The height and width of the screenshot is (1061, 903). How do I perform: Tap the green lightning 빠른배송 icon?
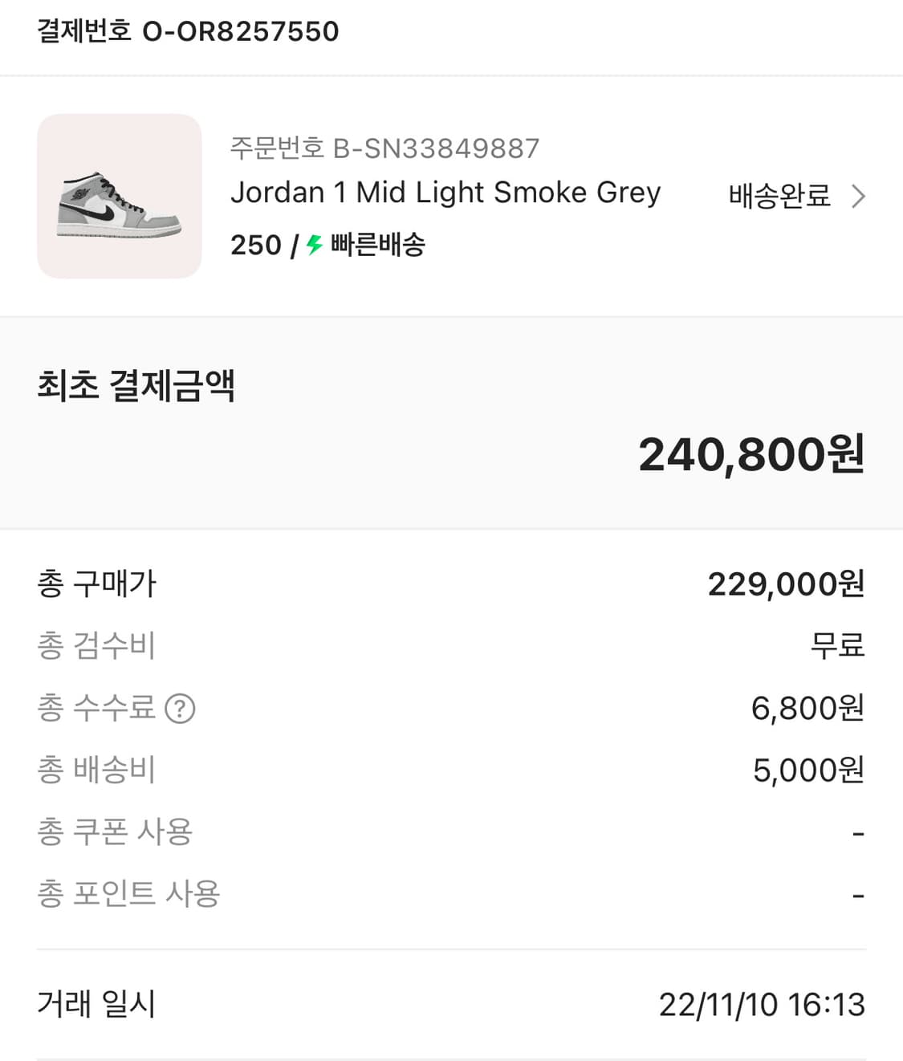tap(315, 245)
